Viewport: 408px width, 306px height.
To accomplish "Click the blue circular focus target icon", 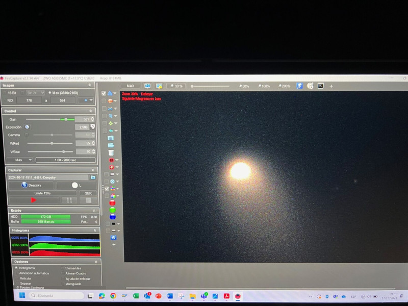I will [112, 181].
